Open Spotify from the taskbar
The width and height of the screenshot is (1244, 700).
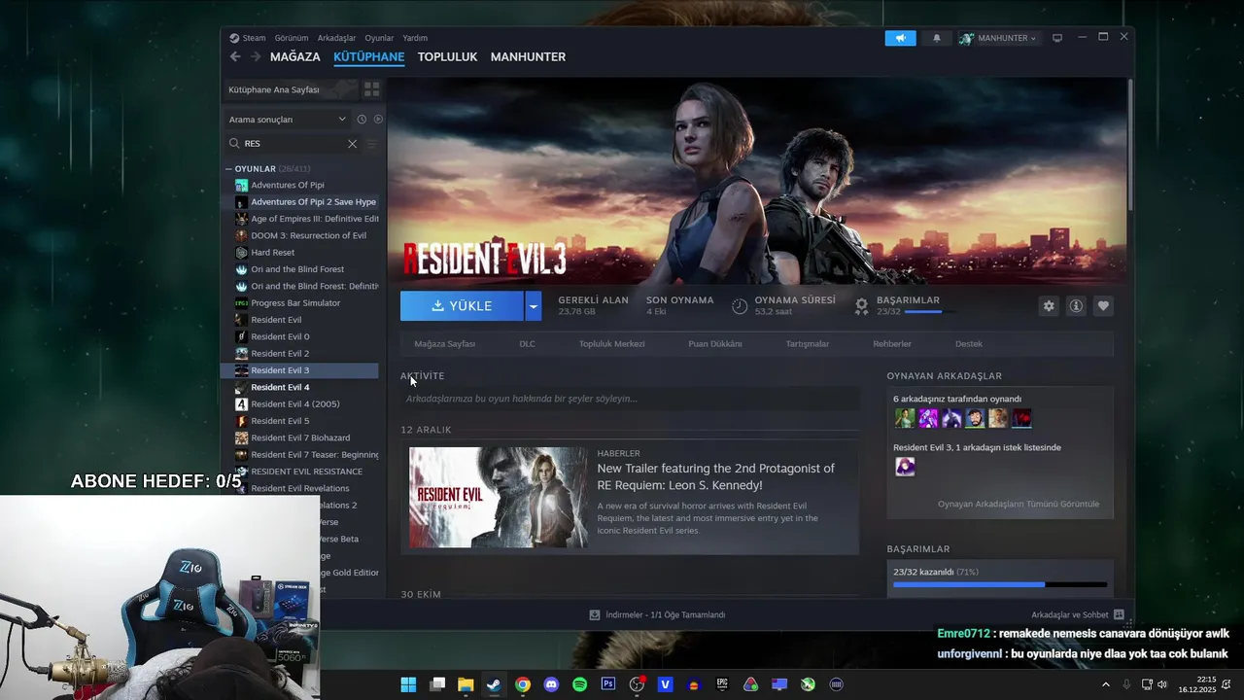pyautogui.click(x=580, y=684)
